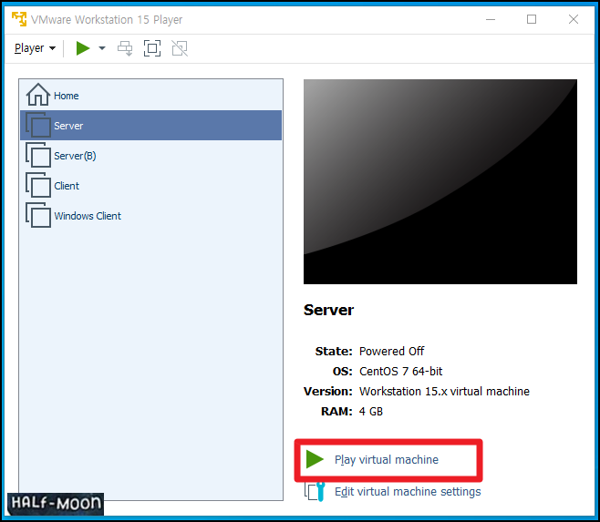Click the VM preview thumbnail

(440, 181)
